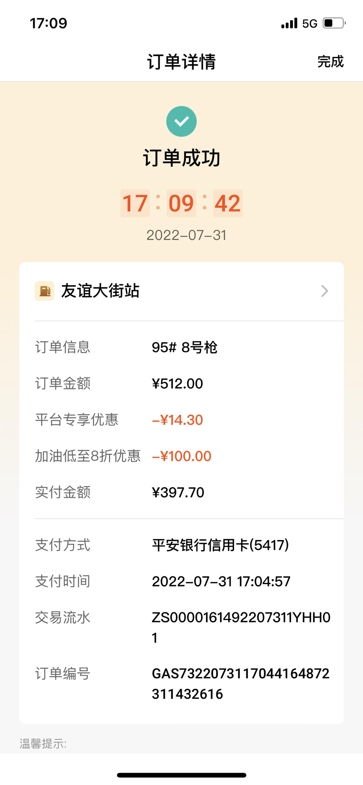Tap the platform discount -¥14.30
The height and width of the screenshot is (785, 363).
click(177, 420)
